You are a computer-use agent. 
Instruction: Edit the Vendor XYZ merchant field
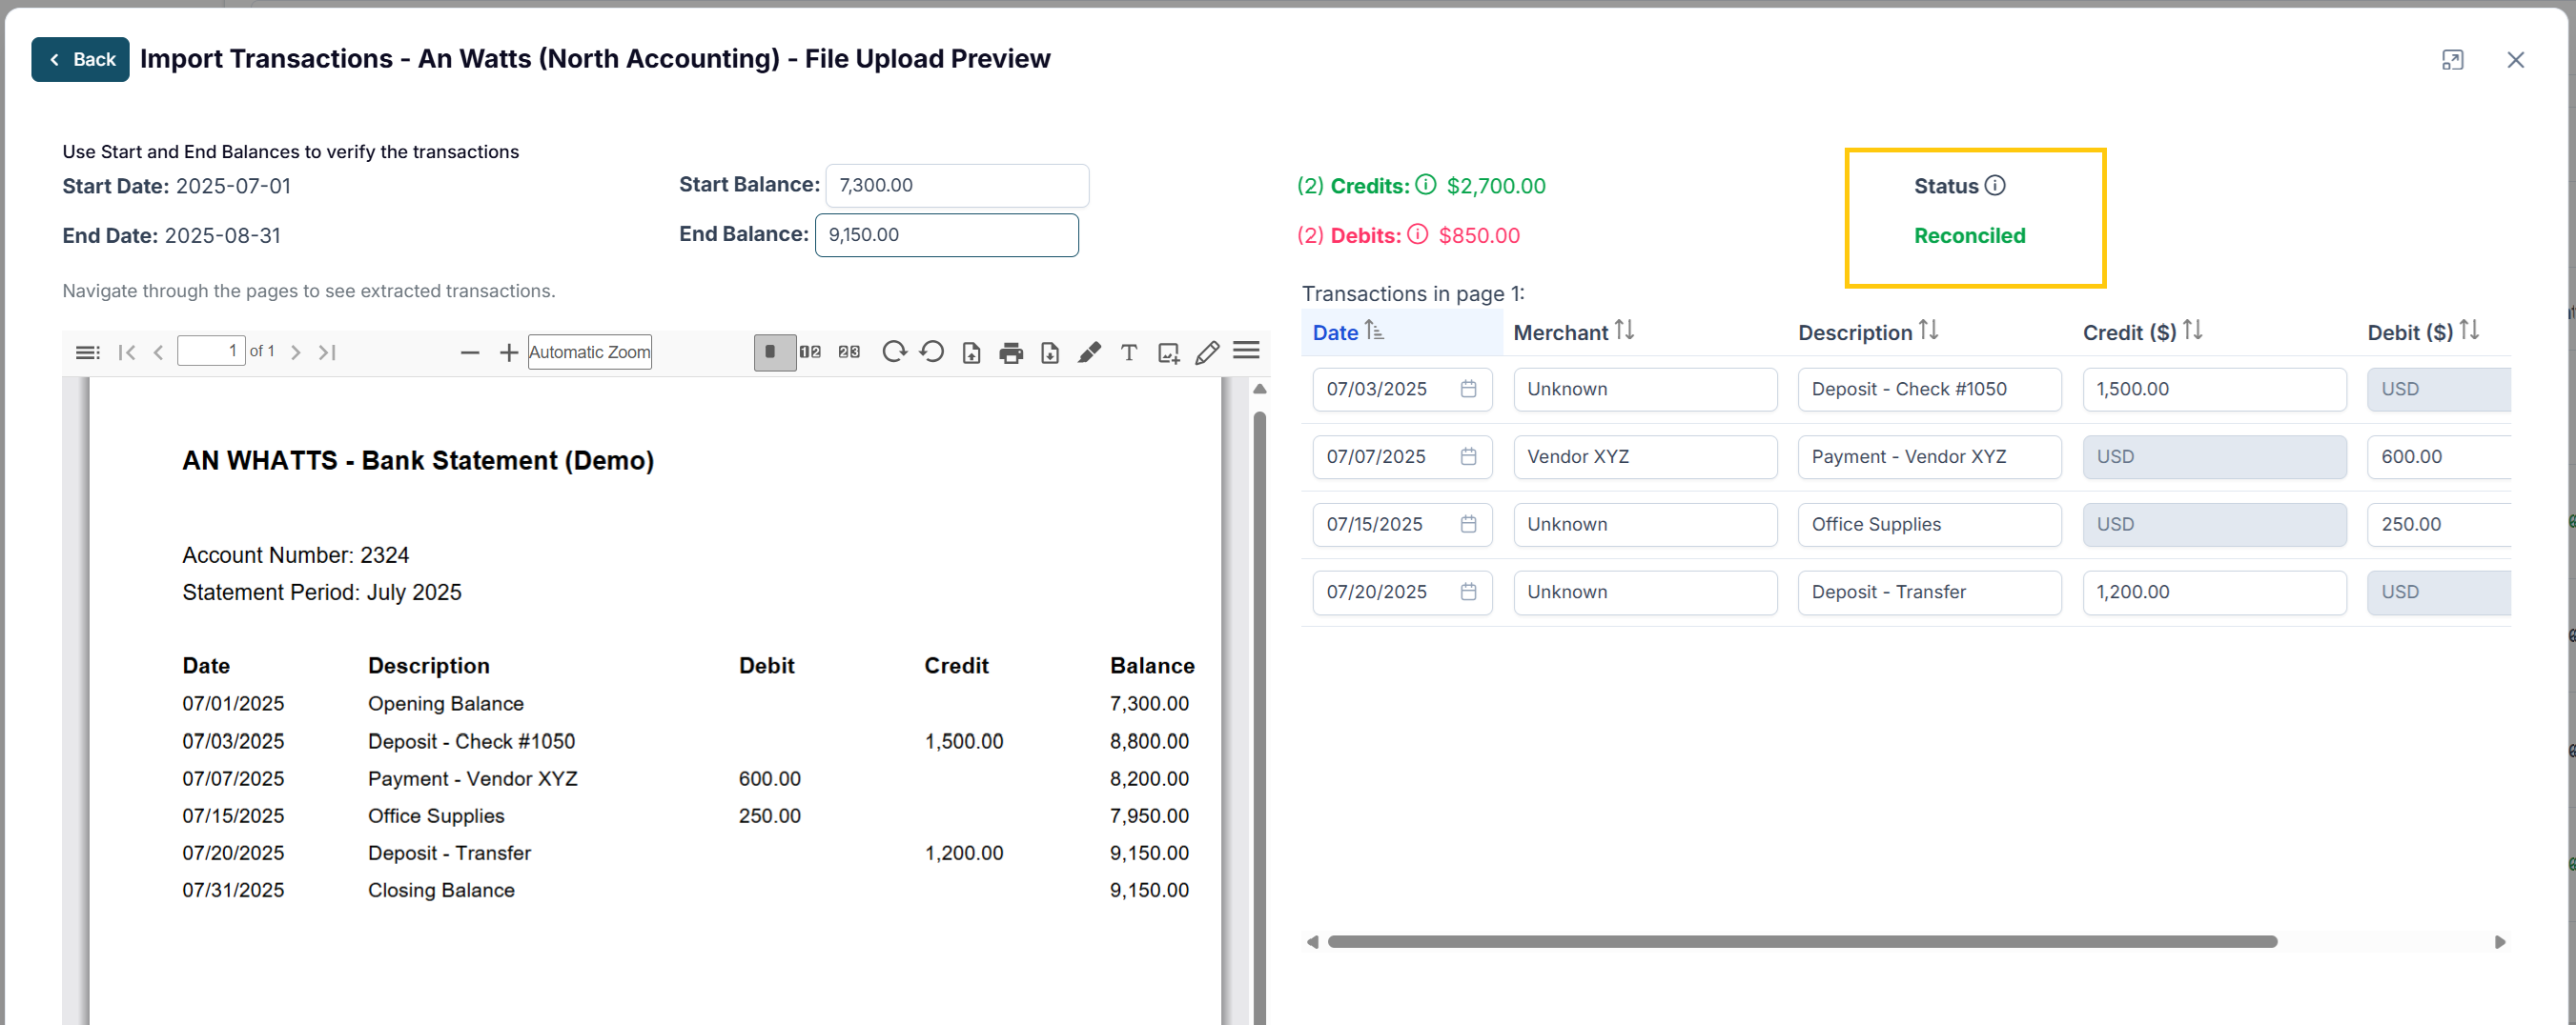pos(1645,457)
